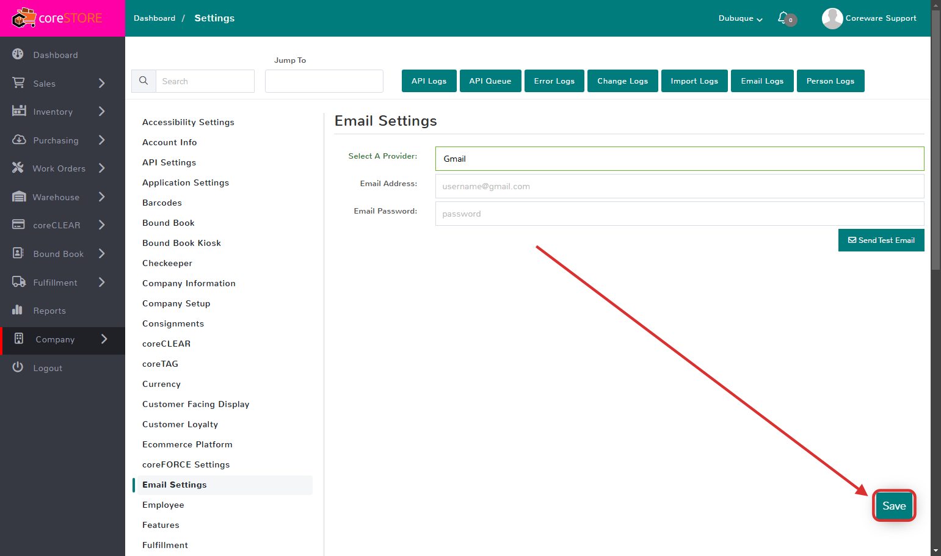The width and height of the screenshot is (941, 556).
Task: Open Import Logs
Action: click(694, 81)
